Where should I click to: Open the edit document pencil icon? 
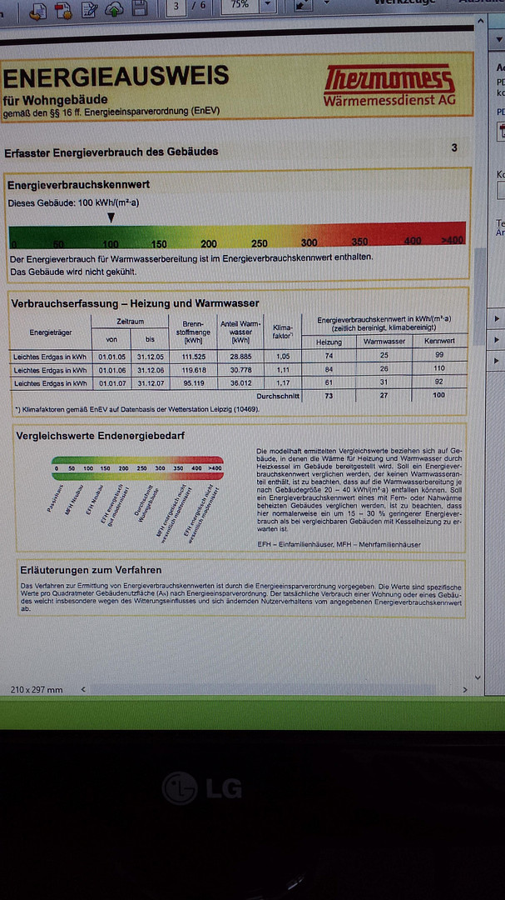[x=89, y=9]
